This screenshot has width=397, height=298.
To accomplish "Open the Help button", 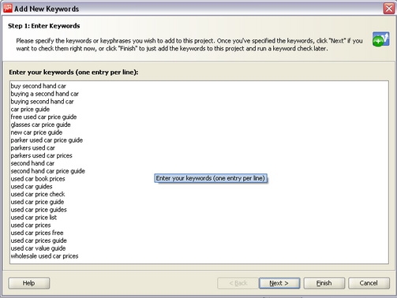I will [29, 283].
